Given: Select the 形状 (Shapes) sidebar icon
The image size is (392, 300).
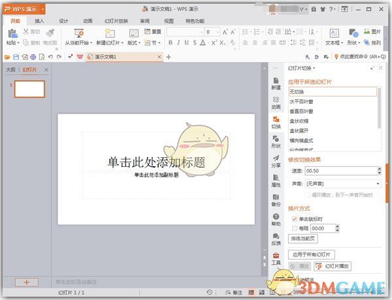Looking at the screenshot, I should tap(276, 142).
